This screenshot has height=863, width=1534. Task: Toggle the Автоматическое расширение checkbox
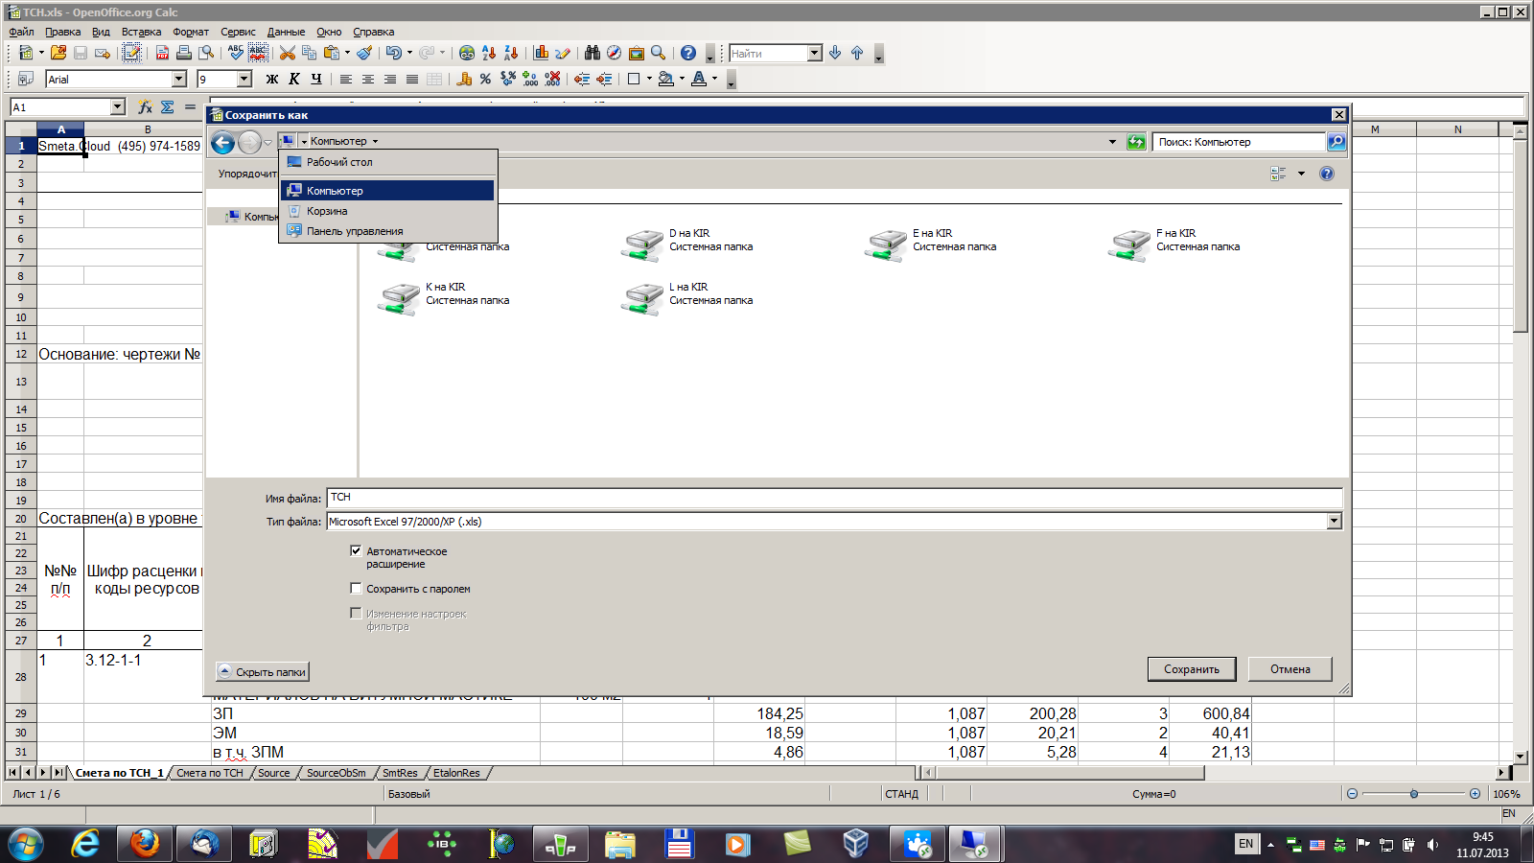(356, 550)
